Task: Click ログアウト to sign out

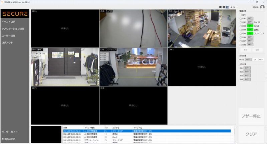Action: click(x=7, y=43)
